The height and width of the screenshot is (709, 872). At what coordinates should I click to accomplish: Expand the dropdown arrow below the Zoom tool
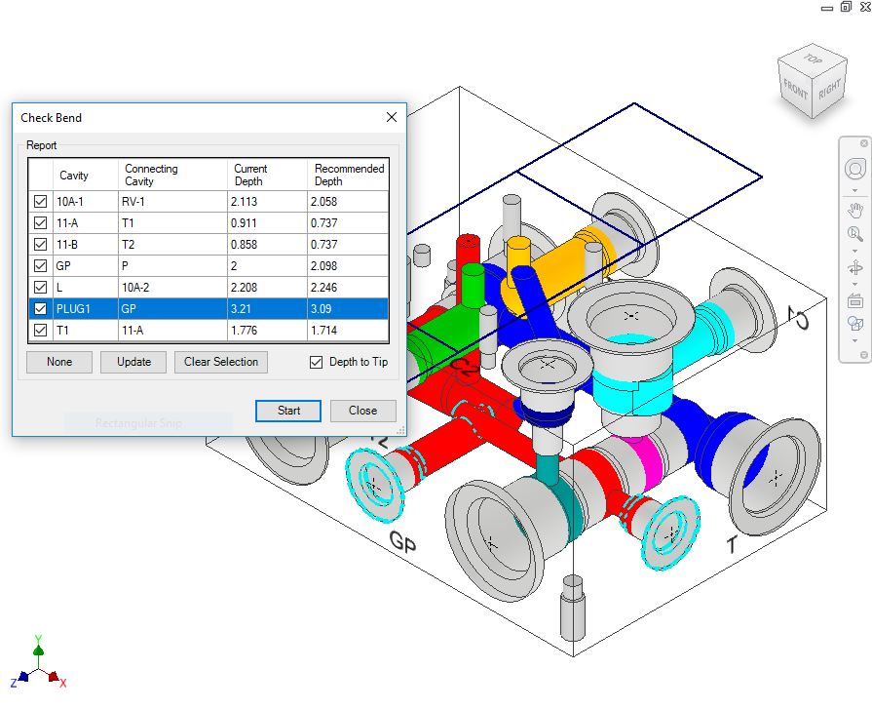pos(854,249)
